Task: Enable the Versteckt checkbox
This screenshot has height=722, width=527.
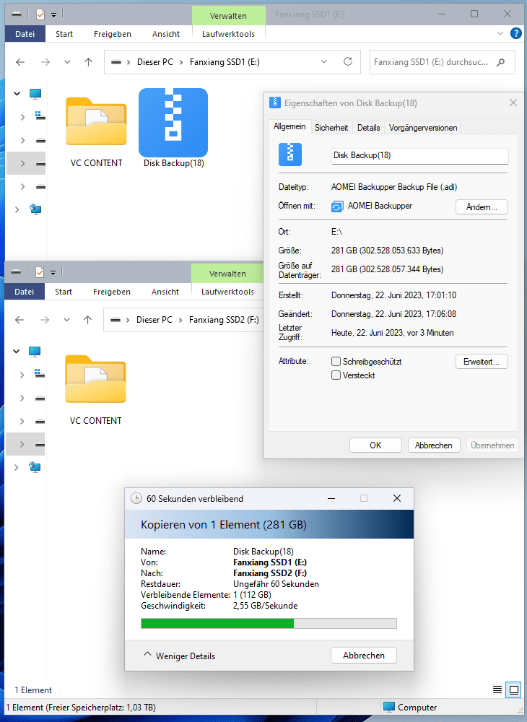Action: 336,375
